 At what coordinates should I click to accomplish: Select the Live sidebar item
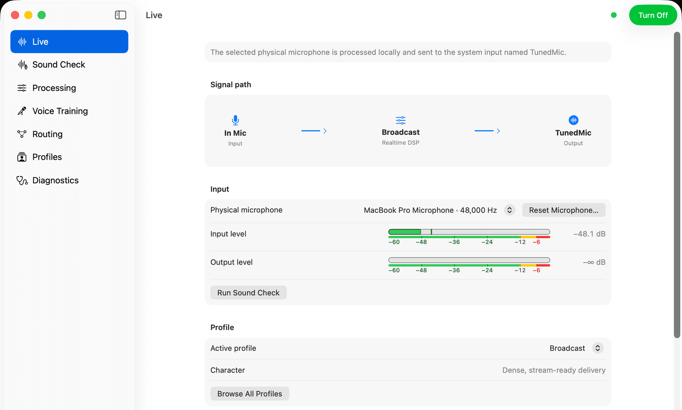[x=69, y=42]
